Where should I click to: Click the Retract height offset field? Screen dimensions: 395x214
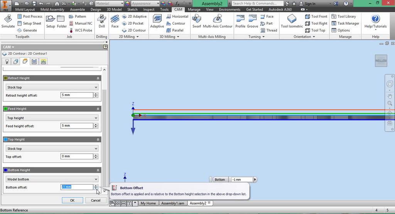tap(77, 95)
